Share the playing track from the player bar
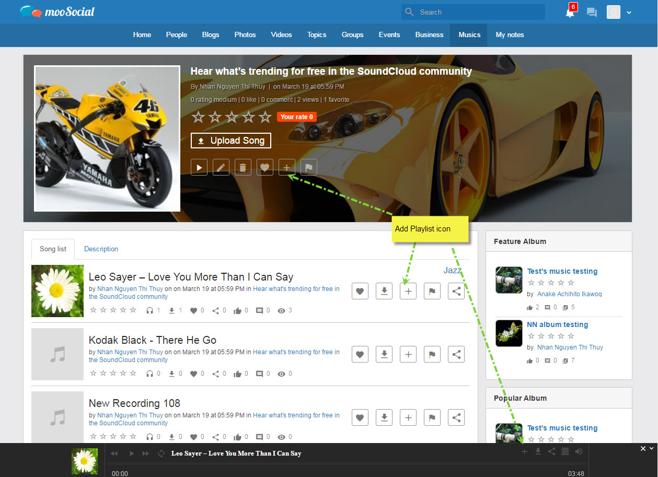 (551, 451)
